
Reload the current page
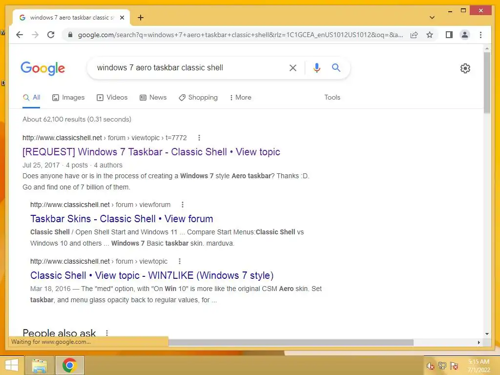tap(51, 35)
